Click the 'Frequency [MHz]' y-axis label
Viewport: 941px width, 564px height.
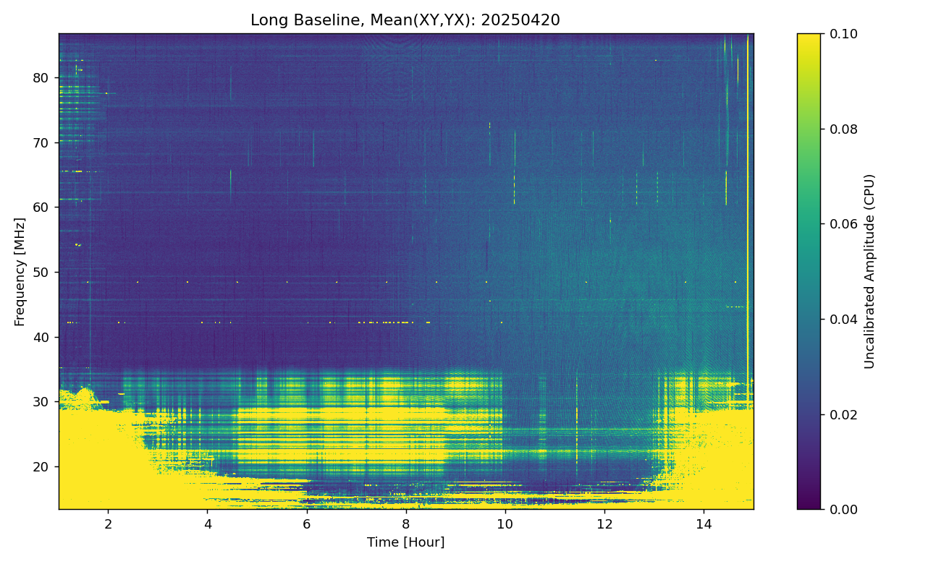[x=20, y=271]
